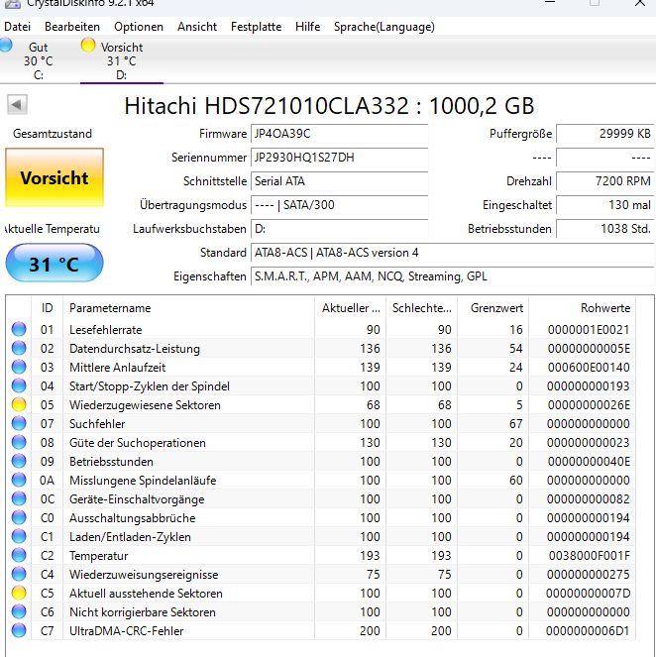Click status icon for Ausschaltungsabbrüche
Image resolution: width=656 pixels, height=657 pixels.
(x=19, y=518)
